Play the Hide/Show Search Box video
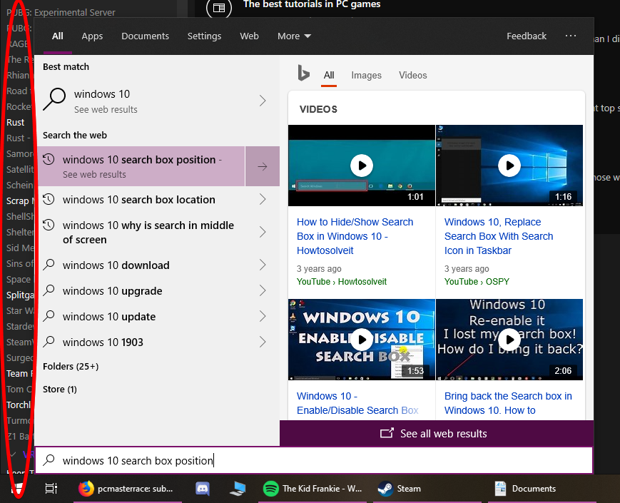 click(362, 166)
